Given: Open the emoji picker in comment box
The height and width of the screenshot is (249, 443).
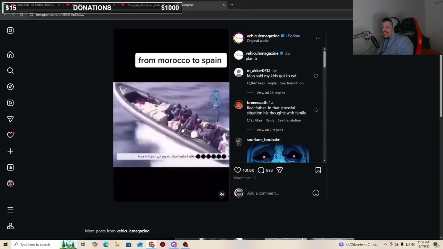Looking at the screenshot, I should (x=316, y=193).
